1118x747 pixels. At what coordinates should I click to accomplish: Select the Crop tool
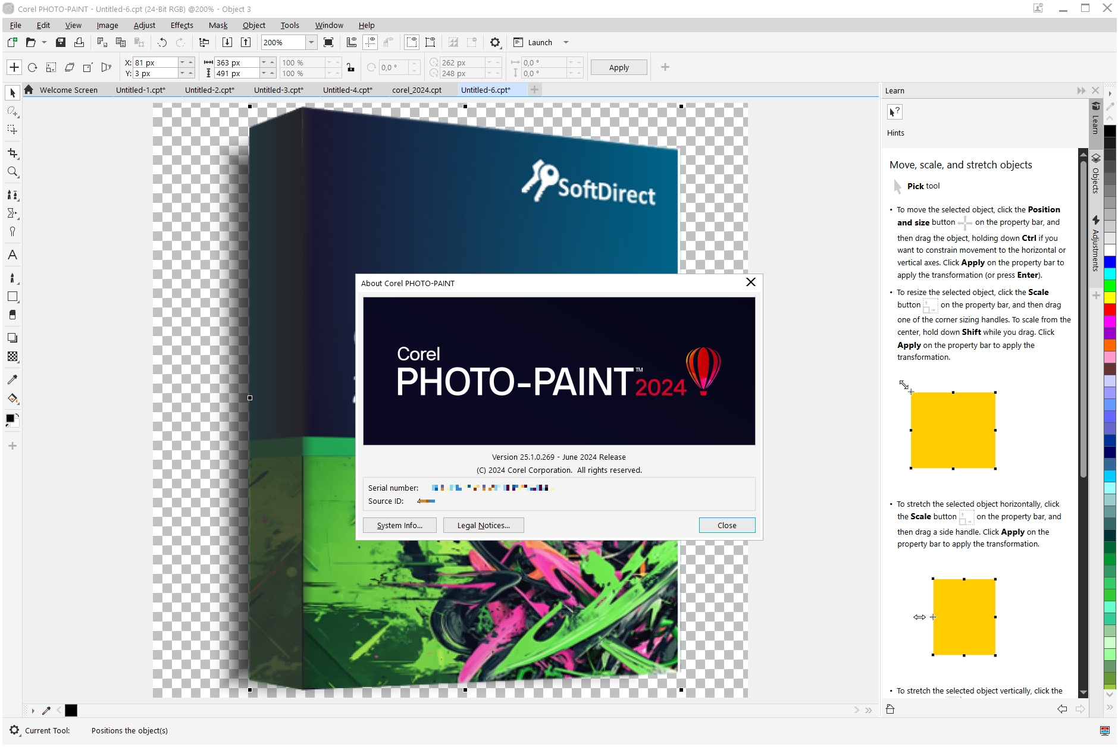12,153
